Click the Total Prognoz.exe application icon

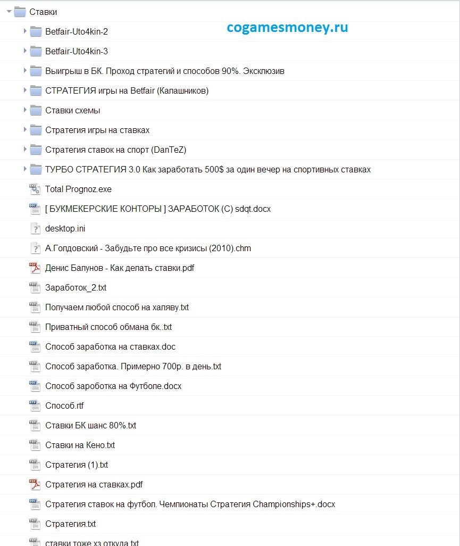point(35,189)
